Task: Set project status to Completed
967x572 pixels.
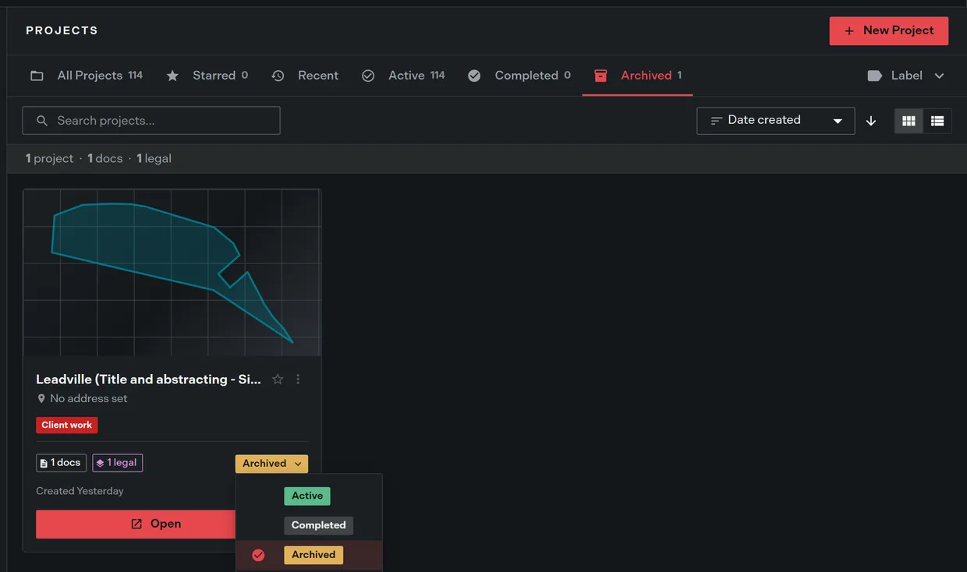Action: 318,525
